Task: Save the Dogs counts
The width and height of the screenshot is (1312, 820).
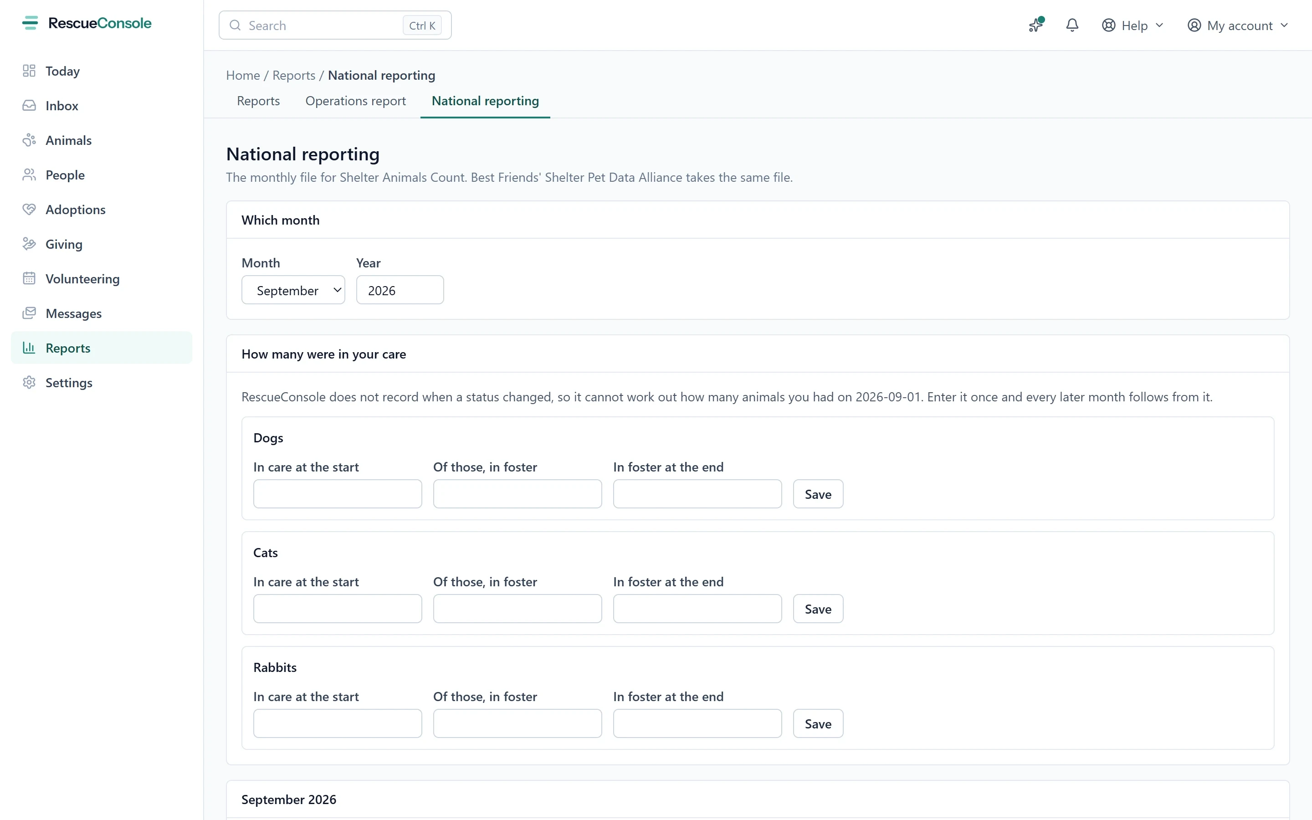Action: tap(818, 494)
